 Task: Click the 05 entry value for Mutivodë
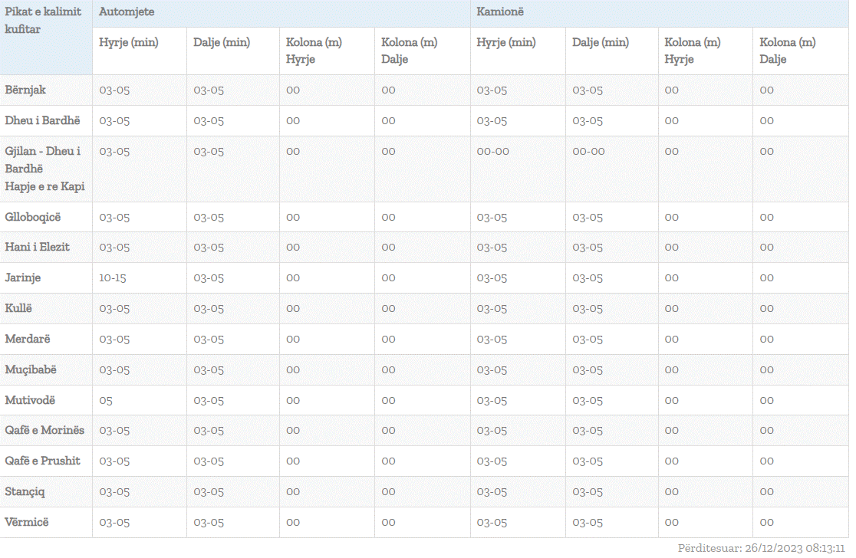(x=106, y=401)
